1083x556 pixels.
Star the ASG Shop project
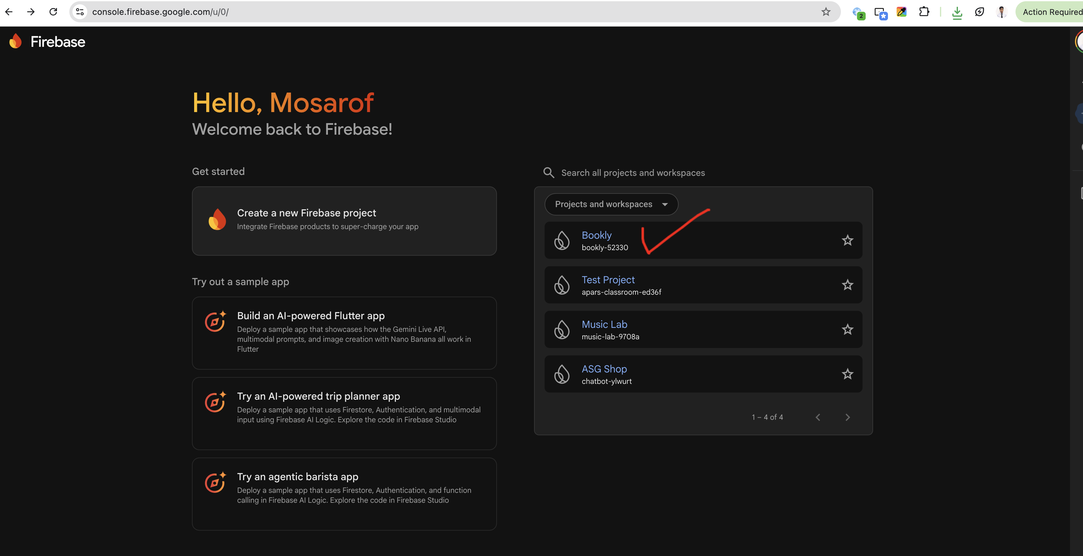coord(847,374)
